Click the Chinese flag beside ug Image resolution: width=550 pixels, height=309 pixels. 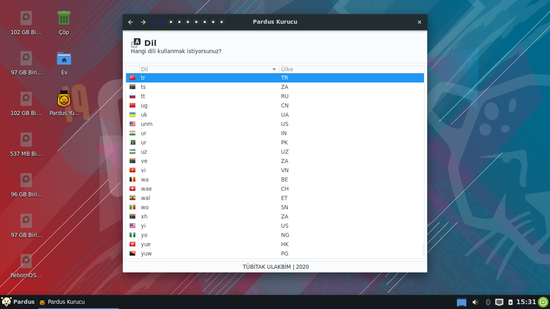132,105
